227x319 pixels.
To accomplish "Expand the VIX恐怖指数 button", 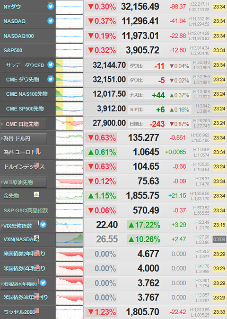I will point(19,226).
